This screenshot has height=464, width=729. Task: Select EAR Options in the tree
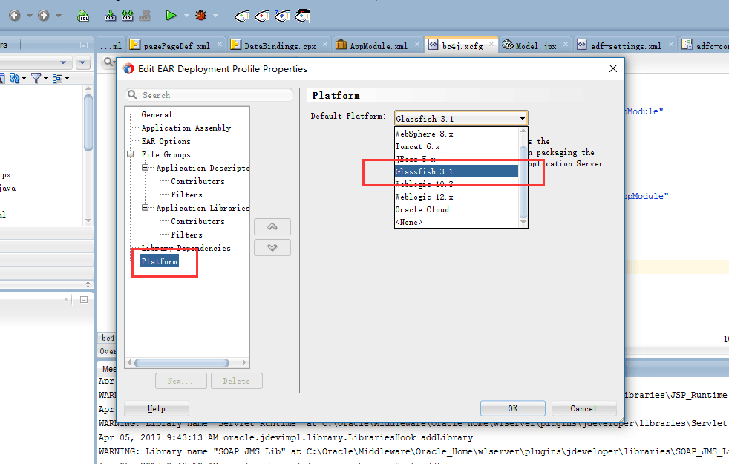tap(166, 141)
